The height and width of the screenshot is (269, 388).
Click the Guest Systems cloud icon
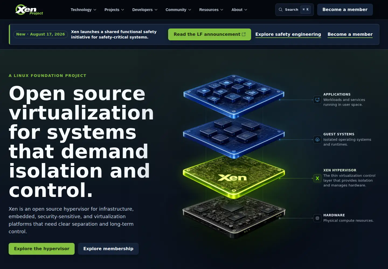317,140
